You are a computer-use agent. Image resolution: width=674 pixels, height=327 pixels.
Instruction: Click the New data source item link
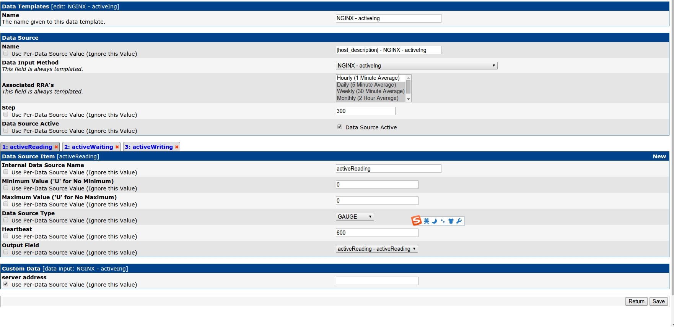pyautogui.click(x=659, y=156)
